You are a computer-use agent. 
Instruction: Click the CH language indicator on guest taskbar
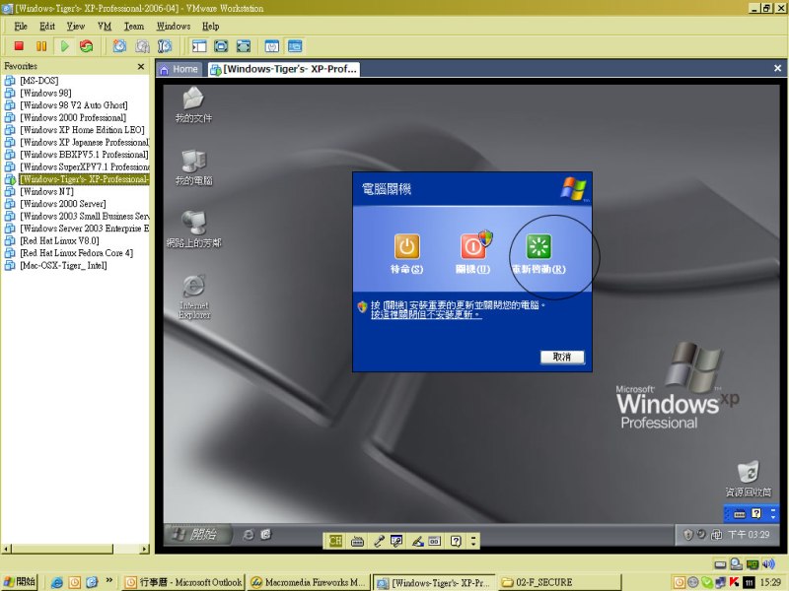click(x=335, y=541)
